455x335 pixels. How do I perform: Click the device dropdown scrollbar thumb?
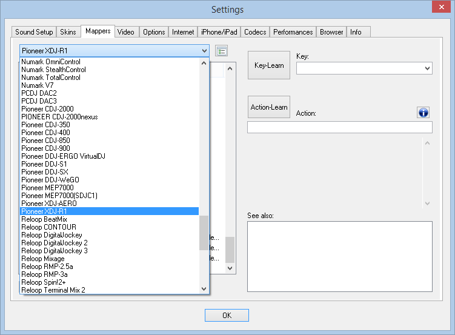pyautogui.click(x=204, y=233)
